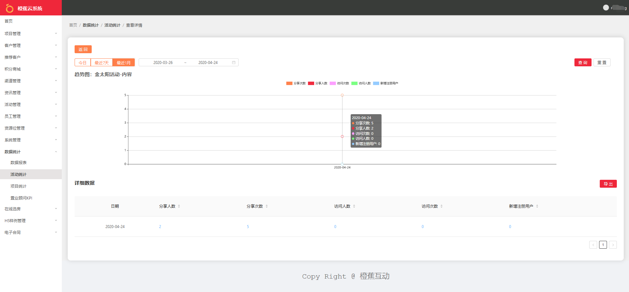The image size is (629, 292).
Task: Select the 最近1月 time range
Action: click(124, 62)
